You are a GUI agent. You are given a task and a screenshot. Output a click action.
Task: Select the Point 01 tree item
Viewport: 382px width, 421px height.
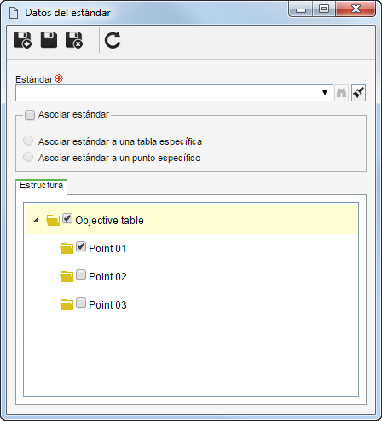pyautogui.click(x=107, y=249)
